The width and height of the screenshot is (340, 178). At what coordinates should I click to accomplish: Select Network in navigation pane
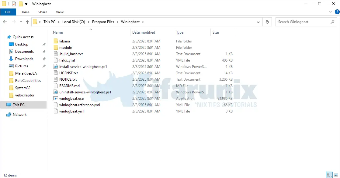pyautogui.click(x=19, y=115)
